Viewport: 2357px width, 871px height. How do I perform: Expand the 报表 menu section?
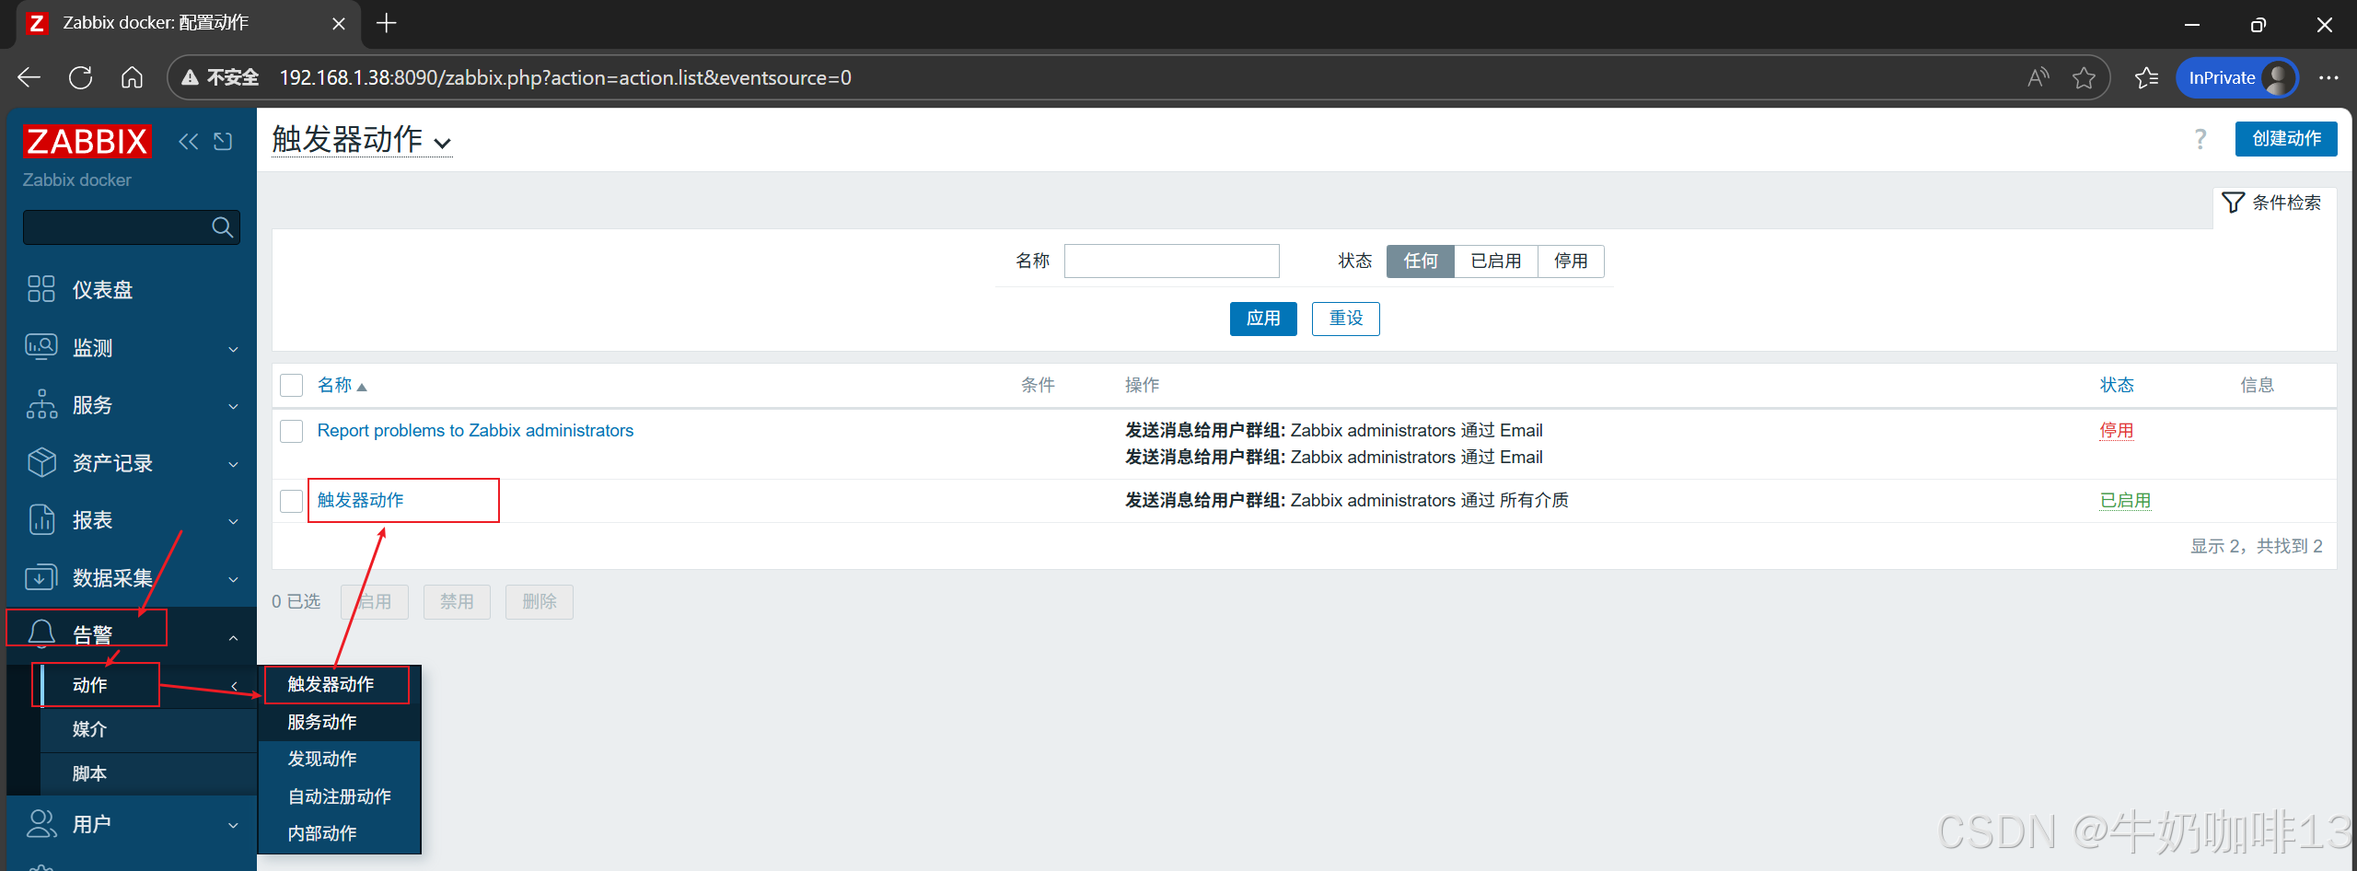click(233, 521)
